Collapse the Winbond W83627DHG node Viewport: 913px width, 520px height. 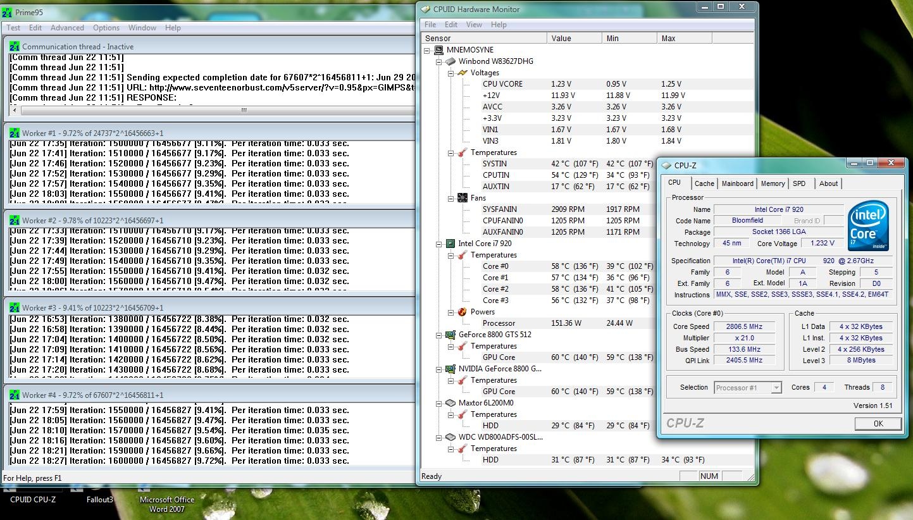click(x=440, y=61)
